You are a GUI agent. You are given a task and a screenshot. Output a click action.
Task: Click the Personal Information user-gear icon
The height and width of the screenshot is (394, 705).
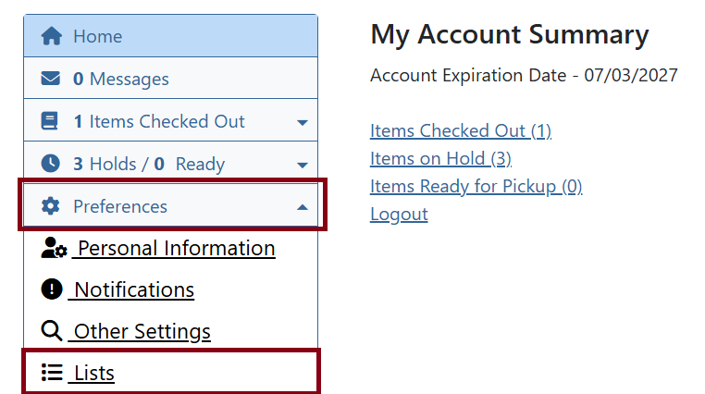click(54, 248)
